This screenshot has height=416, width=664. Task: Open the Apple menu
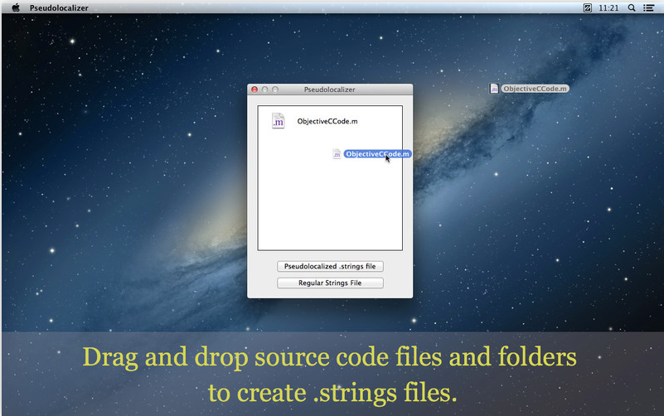point(16,7)
